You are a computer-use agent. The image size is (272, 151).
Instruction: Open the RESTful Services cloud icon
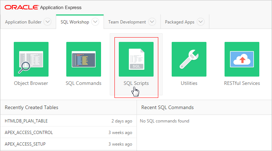pyautogui.click(x=242, y=59)
